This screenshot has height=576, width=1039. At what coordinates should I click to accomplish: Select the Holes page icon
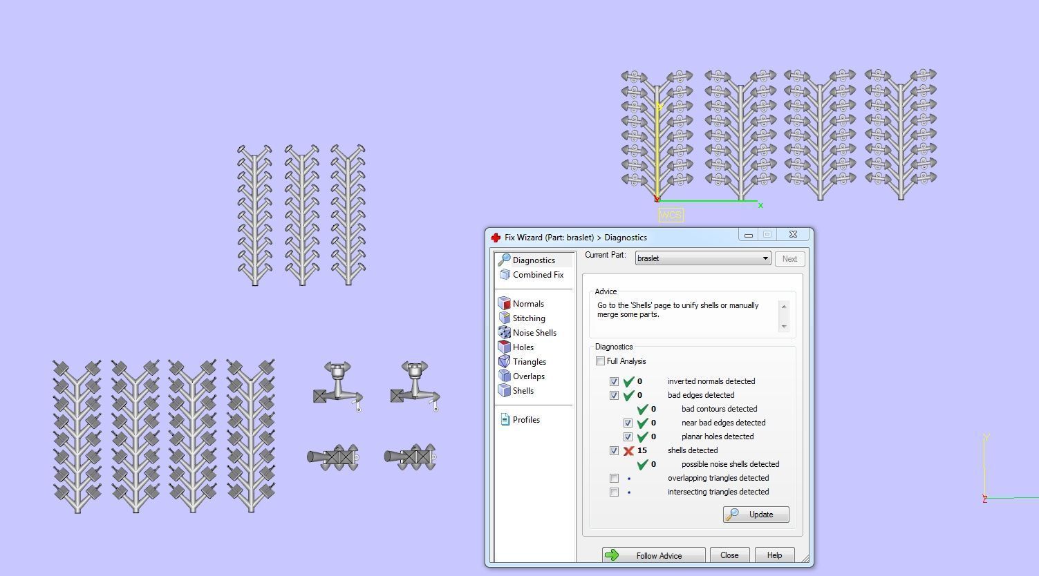click(x=504, y=347)
